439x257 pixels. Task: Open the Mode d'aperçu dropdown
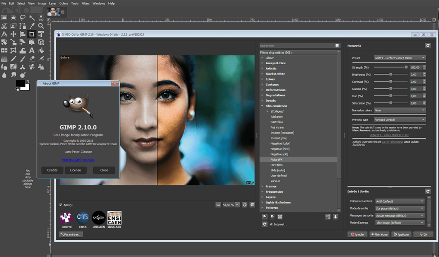[x=400, y=223]
